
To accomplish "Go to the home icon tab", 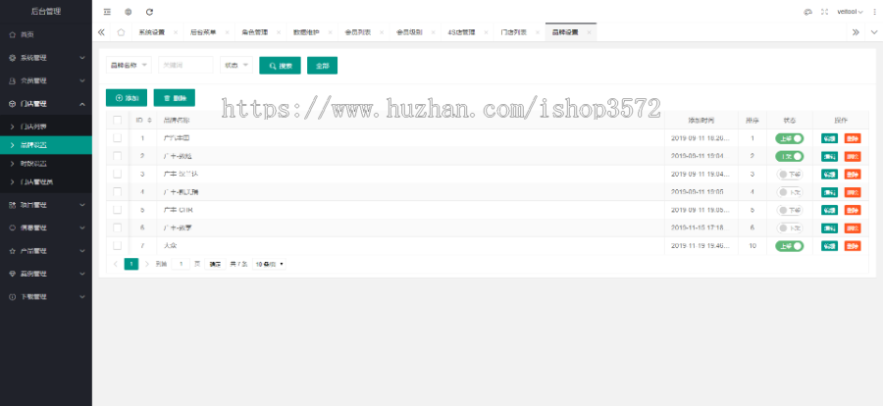I will coord(121,32).
